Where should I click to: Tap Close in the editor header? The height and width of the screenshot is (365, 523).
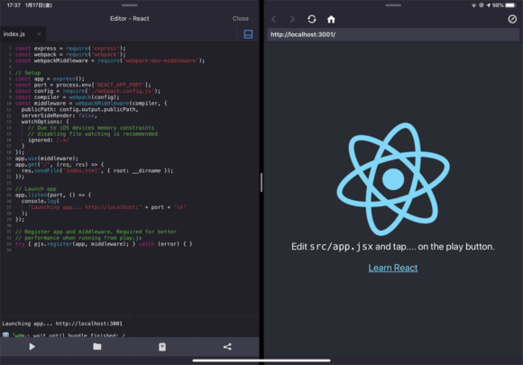240,19
